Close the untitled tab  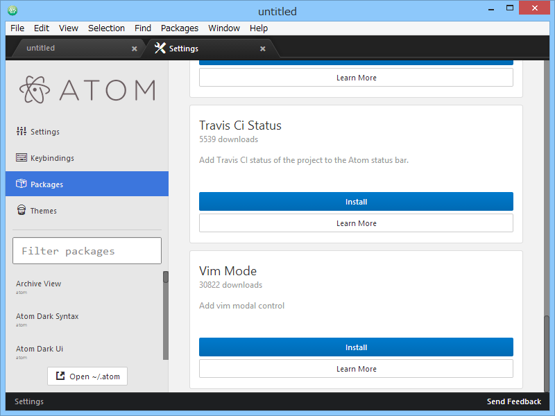(x=134, y=49)
